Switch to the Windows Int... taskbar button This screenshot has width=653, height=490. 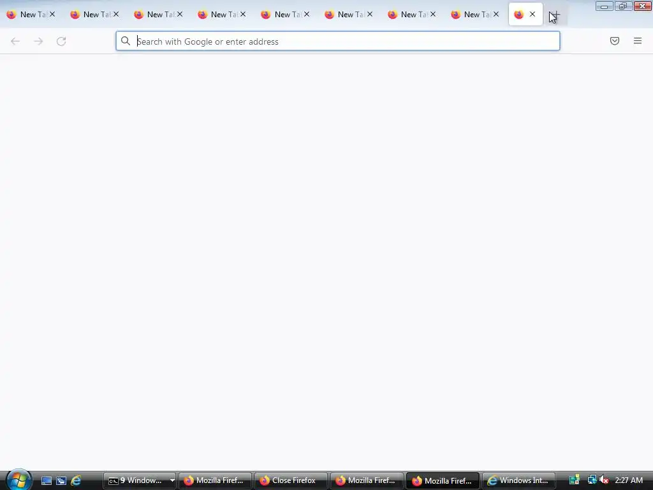coord(519,480)
